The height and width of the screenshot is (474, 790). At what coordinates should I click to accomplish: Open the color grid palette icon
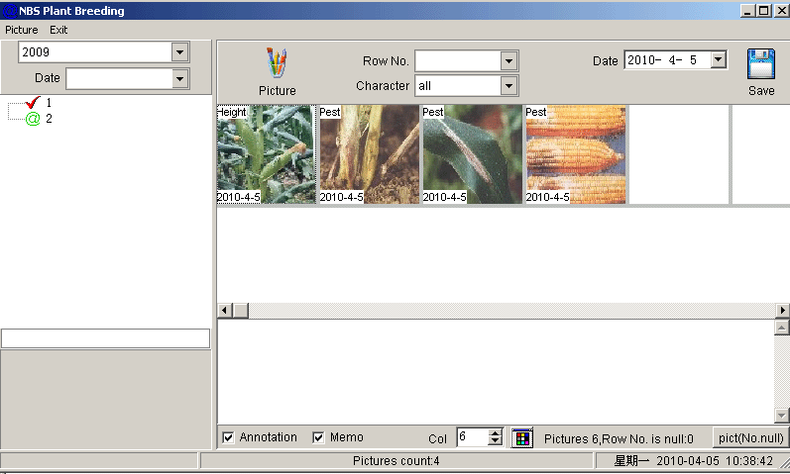pos(522,437)
